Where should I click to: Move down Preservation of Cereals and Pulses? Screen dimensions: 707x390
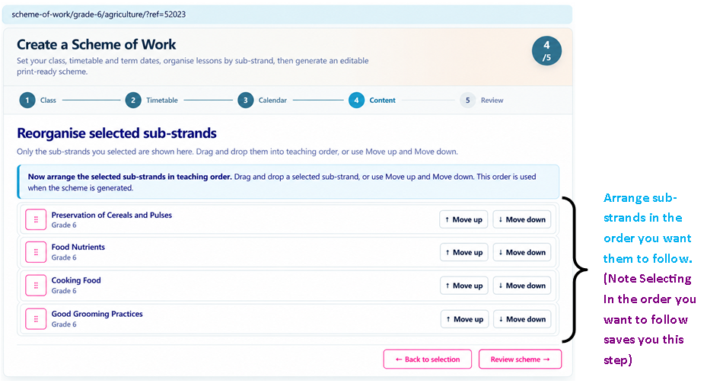[521, 219]
